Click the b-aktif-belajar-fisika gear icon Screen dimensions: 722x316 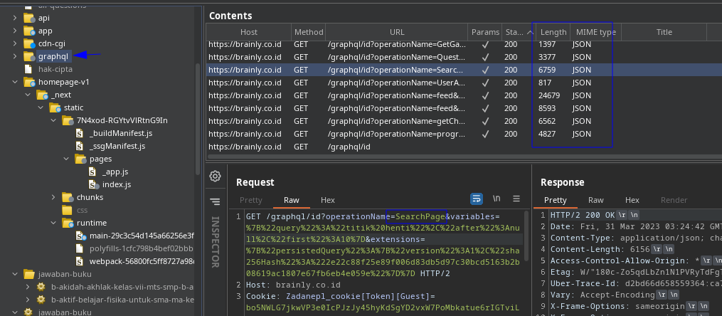(41, 300)
